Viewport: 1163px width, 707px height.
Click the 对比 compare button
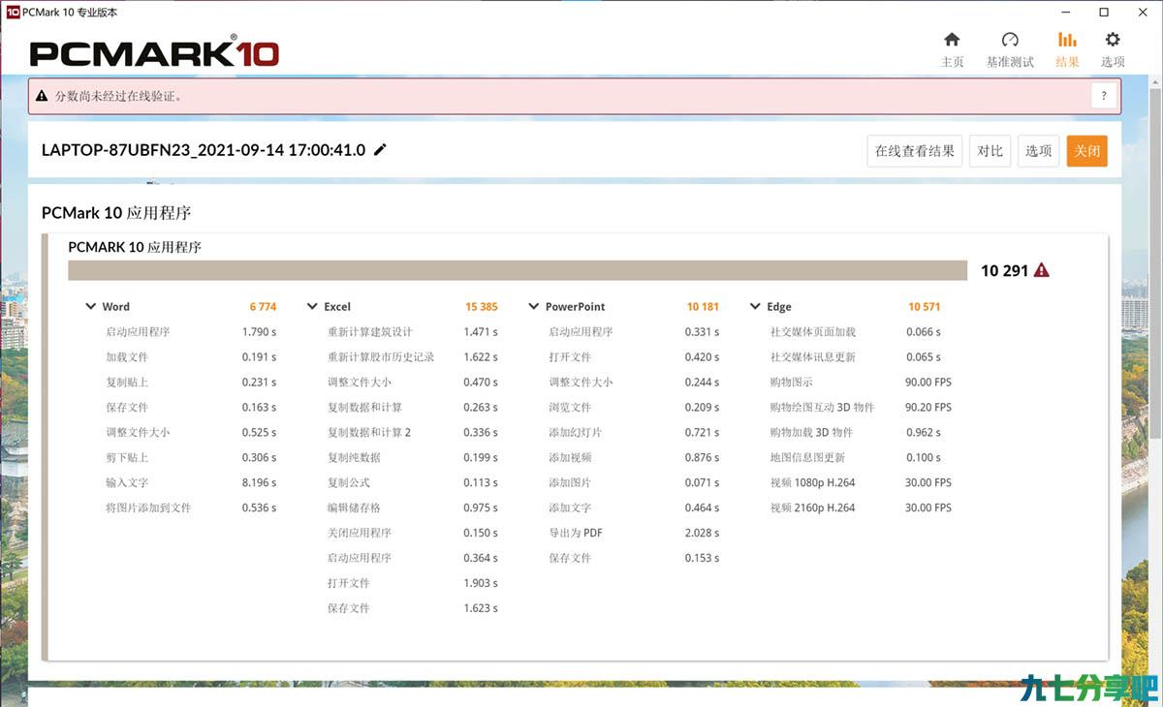click(990, 151)
